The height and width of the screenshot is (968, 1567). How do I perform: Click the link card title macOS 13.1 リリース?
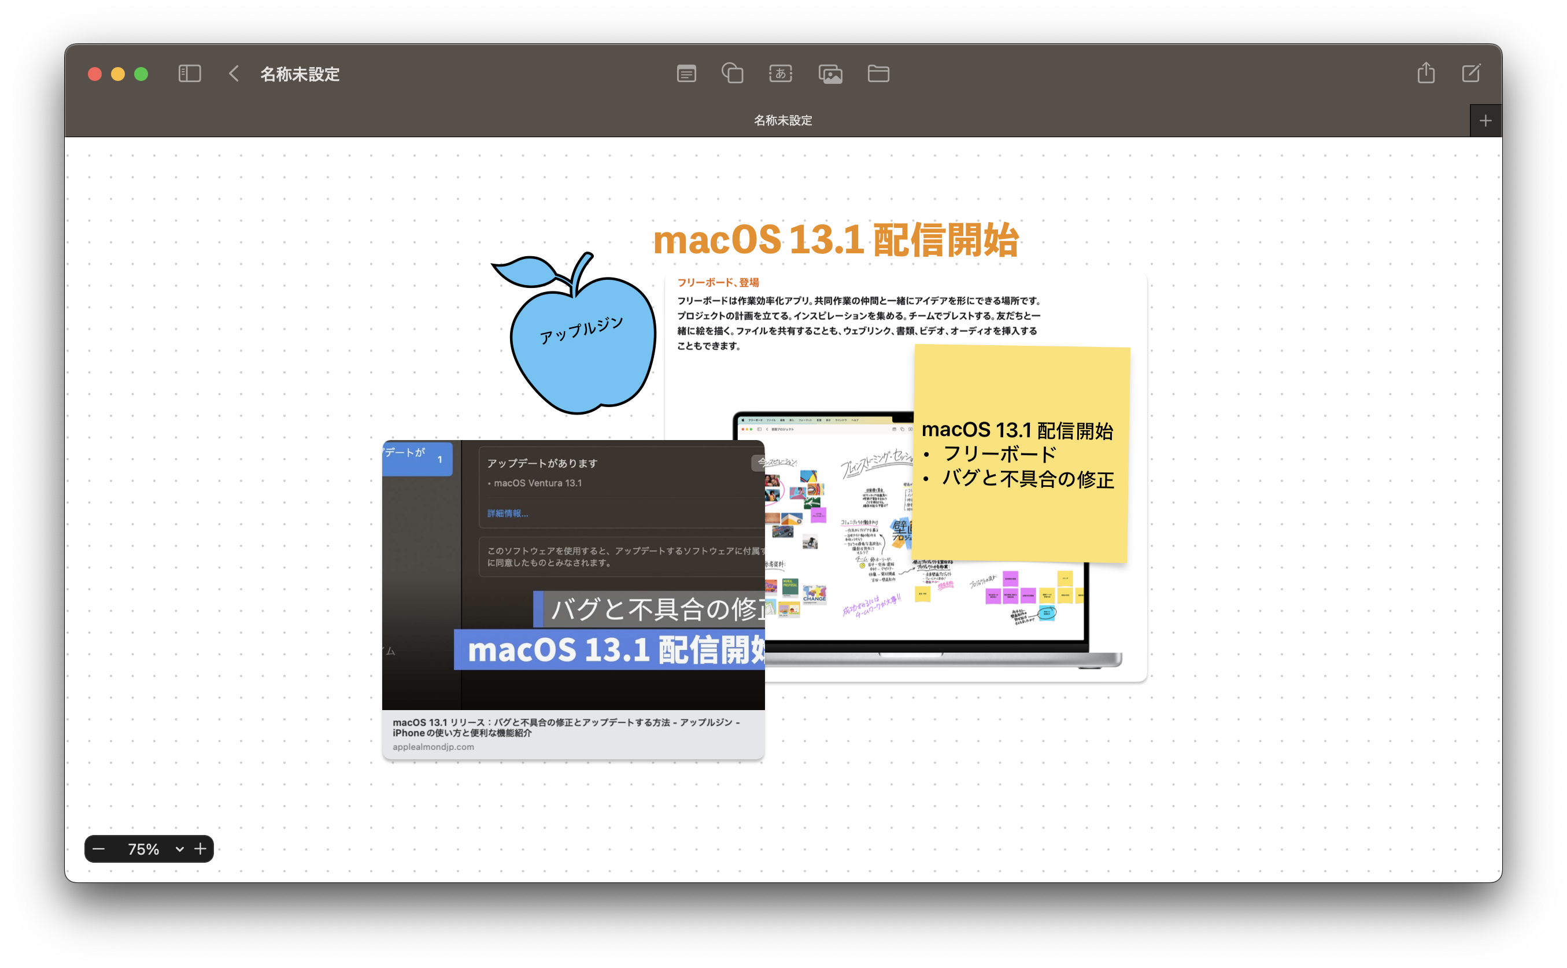click(566, 727)
